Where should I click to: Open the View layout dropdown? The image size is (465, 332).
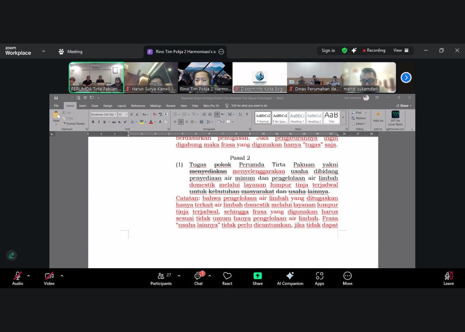point(400,50)
